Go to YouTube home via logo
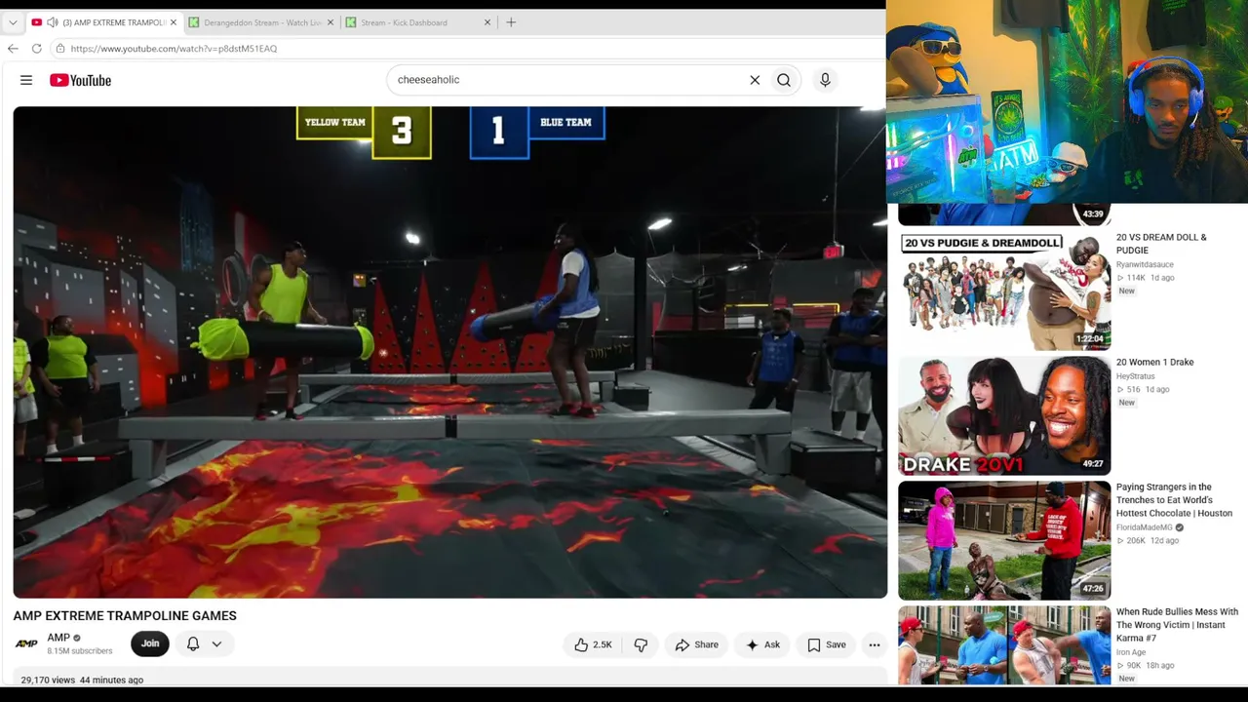Screen dimensions: 1248x702 click(x=80, y=80)
